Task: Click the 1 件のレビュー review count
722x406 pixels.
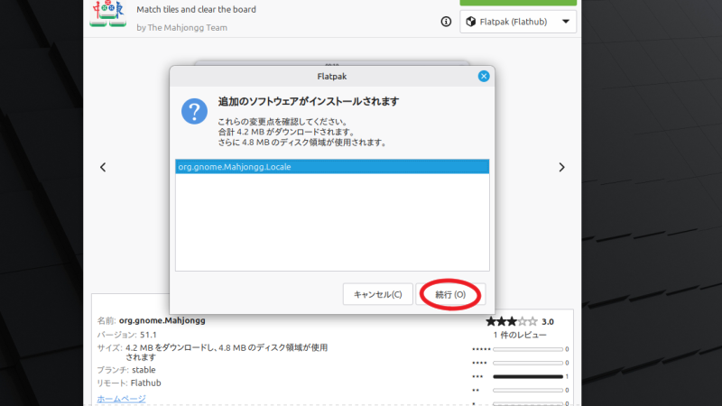Action: click(520, 335)
